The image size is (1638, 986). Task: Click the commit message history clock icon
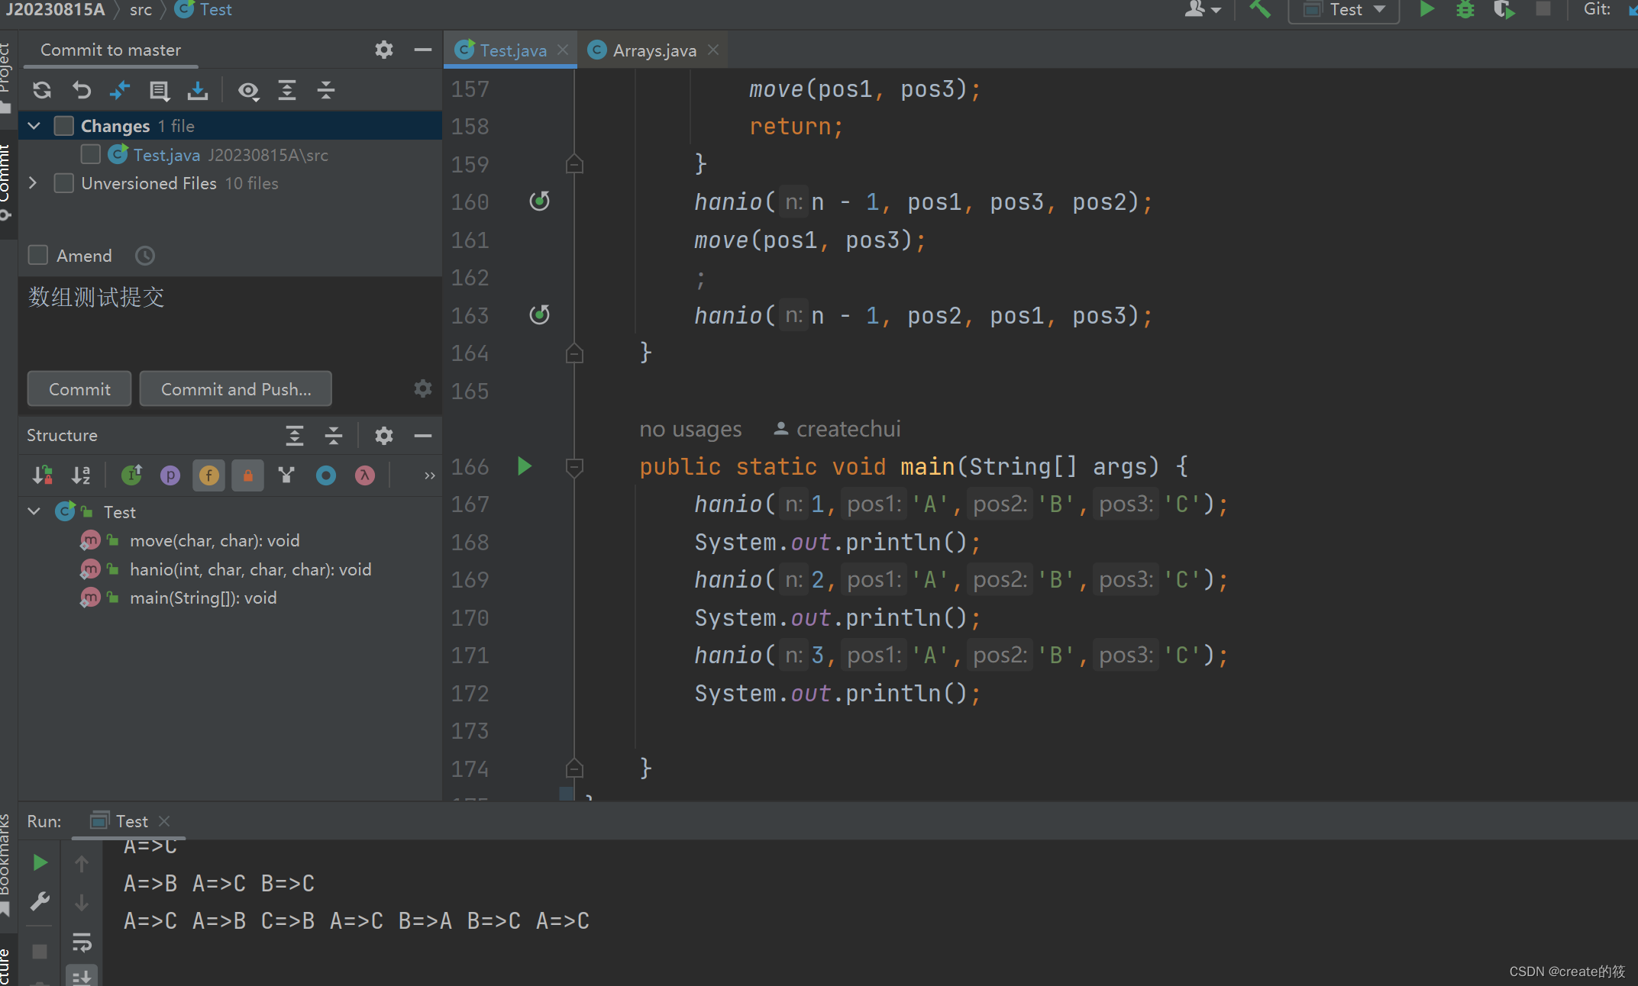pos(145,256)
